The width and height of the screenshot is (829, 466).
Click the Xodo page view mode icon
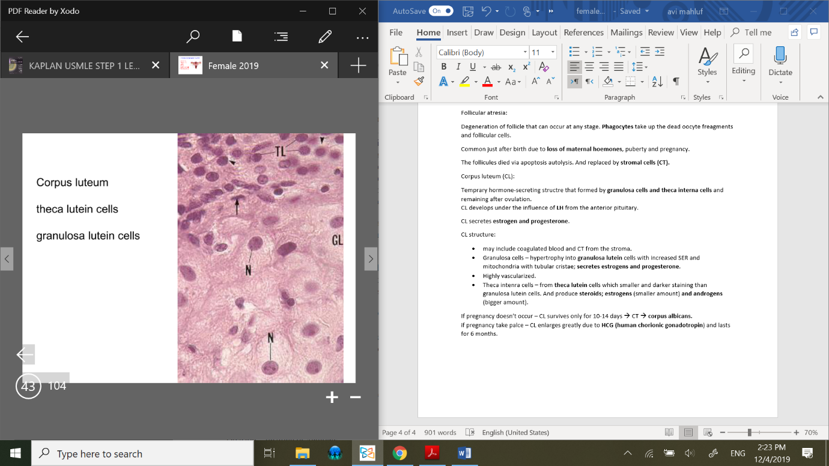(237, 37)
